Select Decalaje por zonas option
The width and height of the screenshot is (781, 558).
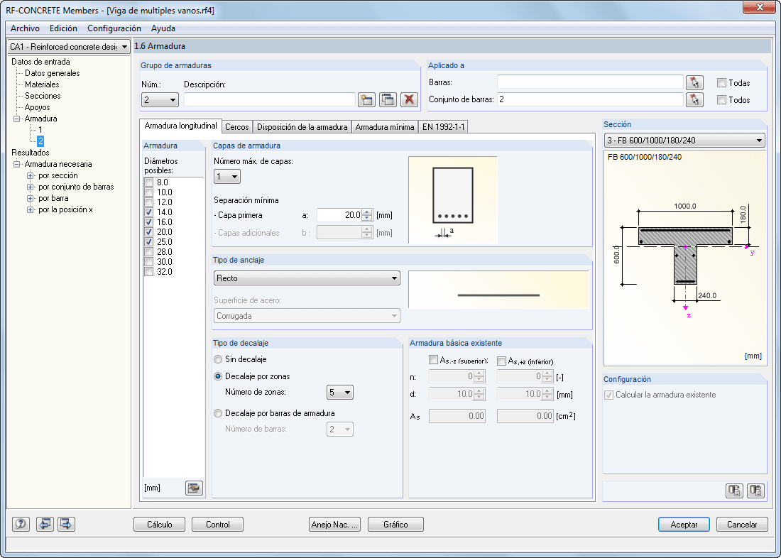[x=218, y=376]
